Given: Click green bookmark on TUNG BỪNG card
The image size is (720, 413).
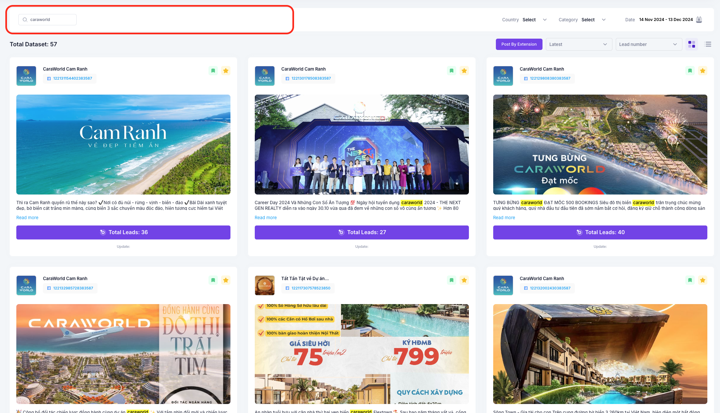Looking at the screenshot, I should [690, 71].
